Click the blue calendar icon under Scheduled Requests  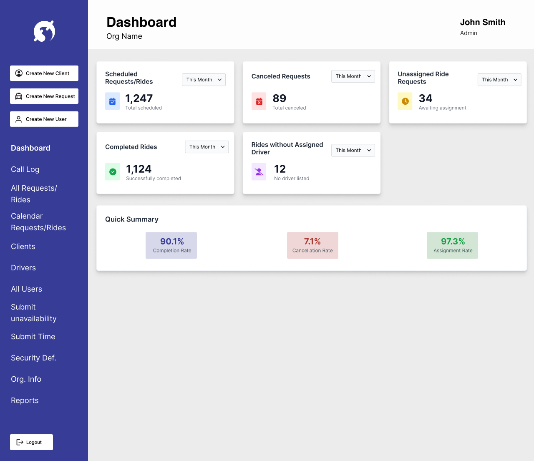coord(112,101)
